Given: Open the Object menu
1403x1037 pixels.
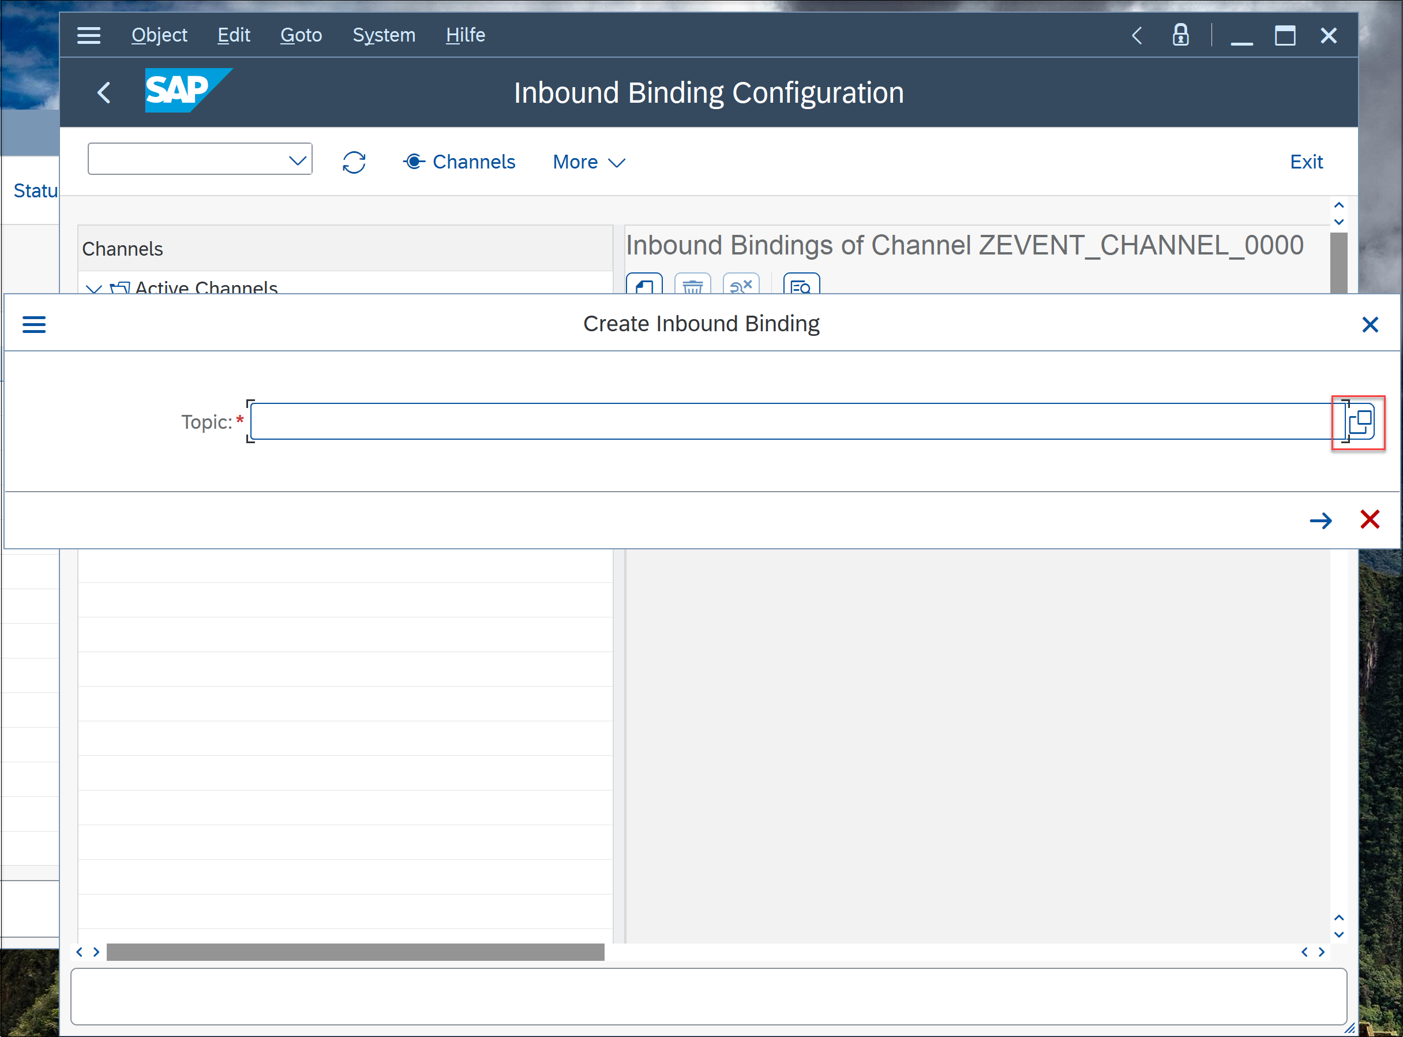Looking at the screenshot, I should click(159, 35).
